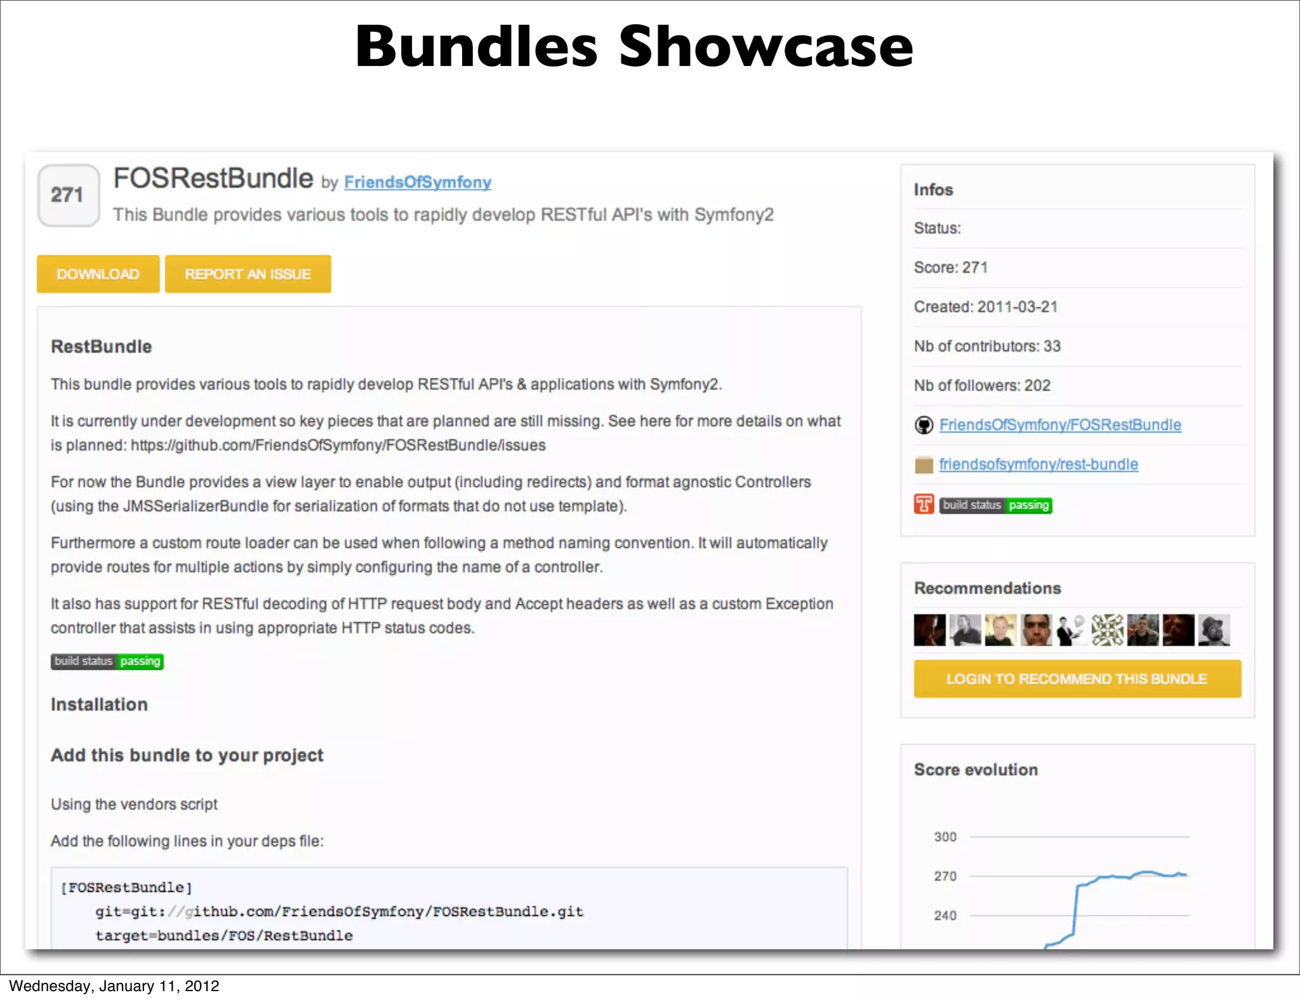Open the second recommender avatar
Screen dimensions: 1300x1000
click(965, 630)
